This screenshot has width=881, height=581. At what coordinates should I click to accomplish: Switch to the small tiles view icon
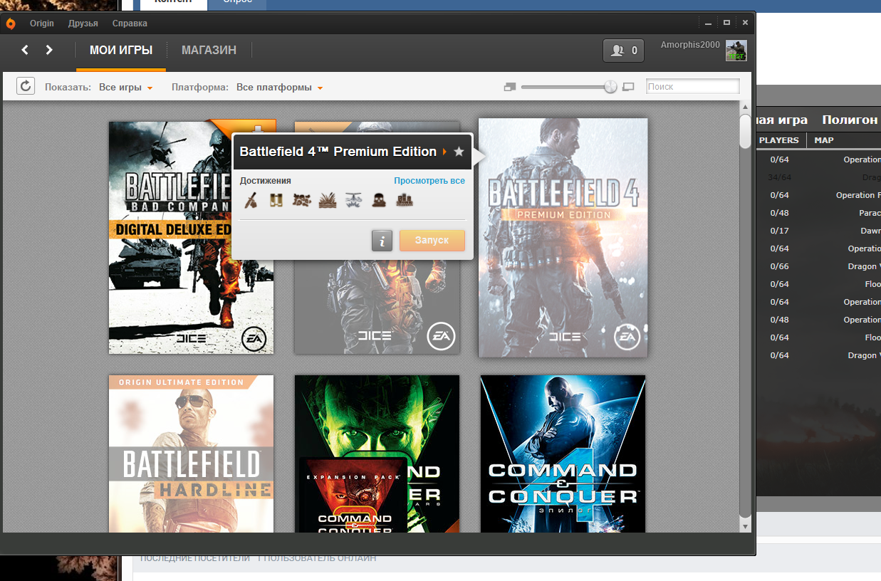(509, 87)
